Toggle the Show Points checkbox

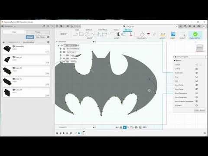196,89
